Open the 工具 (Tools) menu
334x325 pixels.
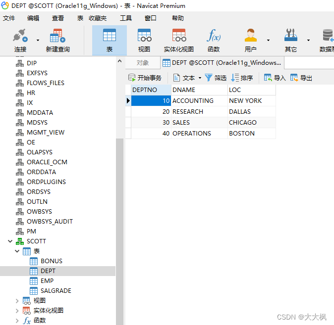(126, 18)
